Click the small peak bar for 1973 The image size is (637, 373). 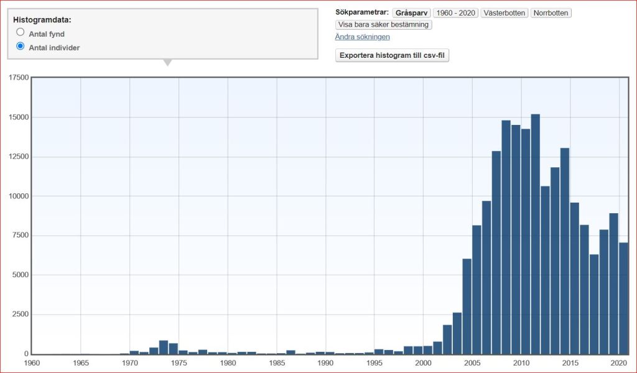[x=164, y=348]
